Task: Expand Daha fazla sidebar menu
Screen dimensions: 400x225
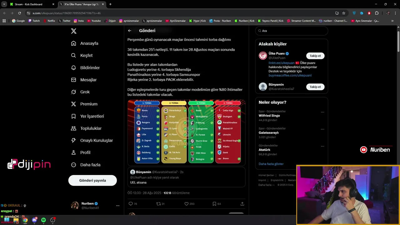Action: pyautogui.click(x=86, y=165)
